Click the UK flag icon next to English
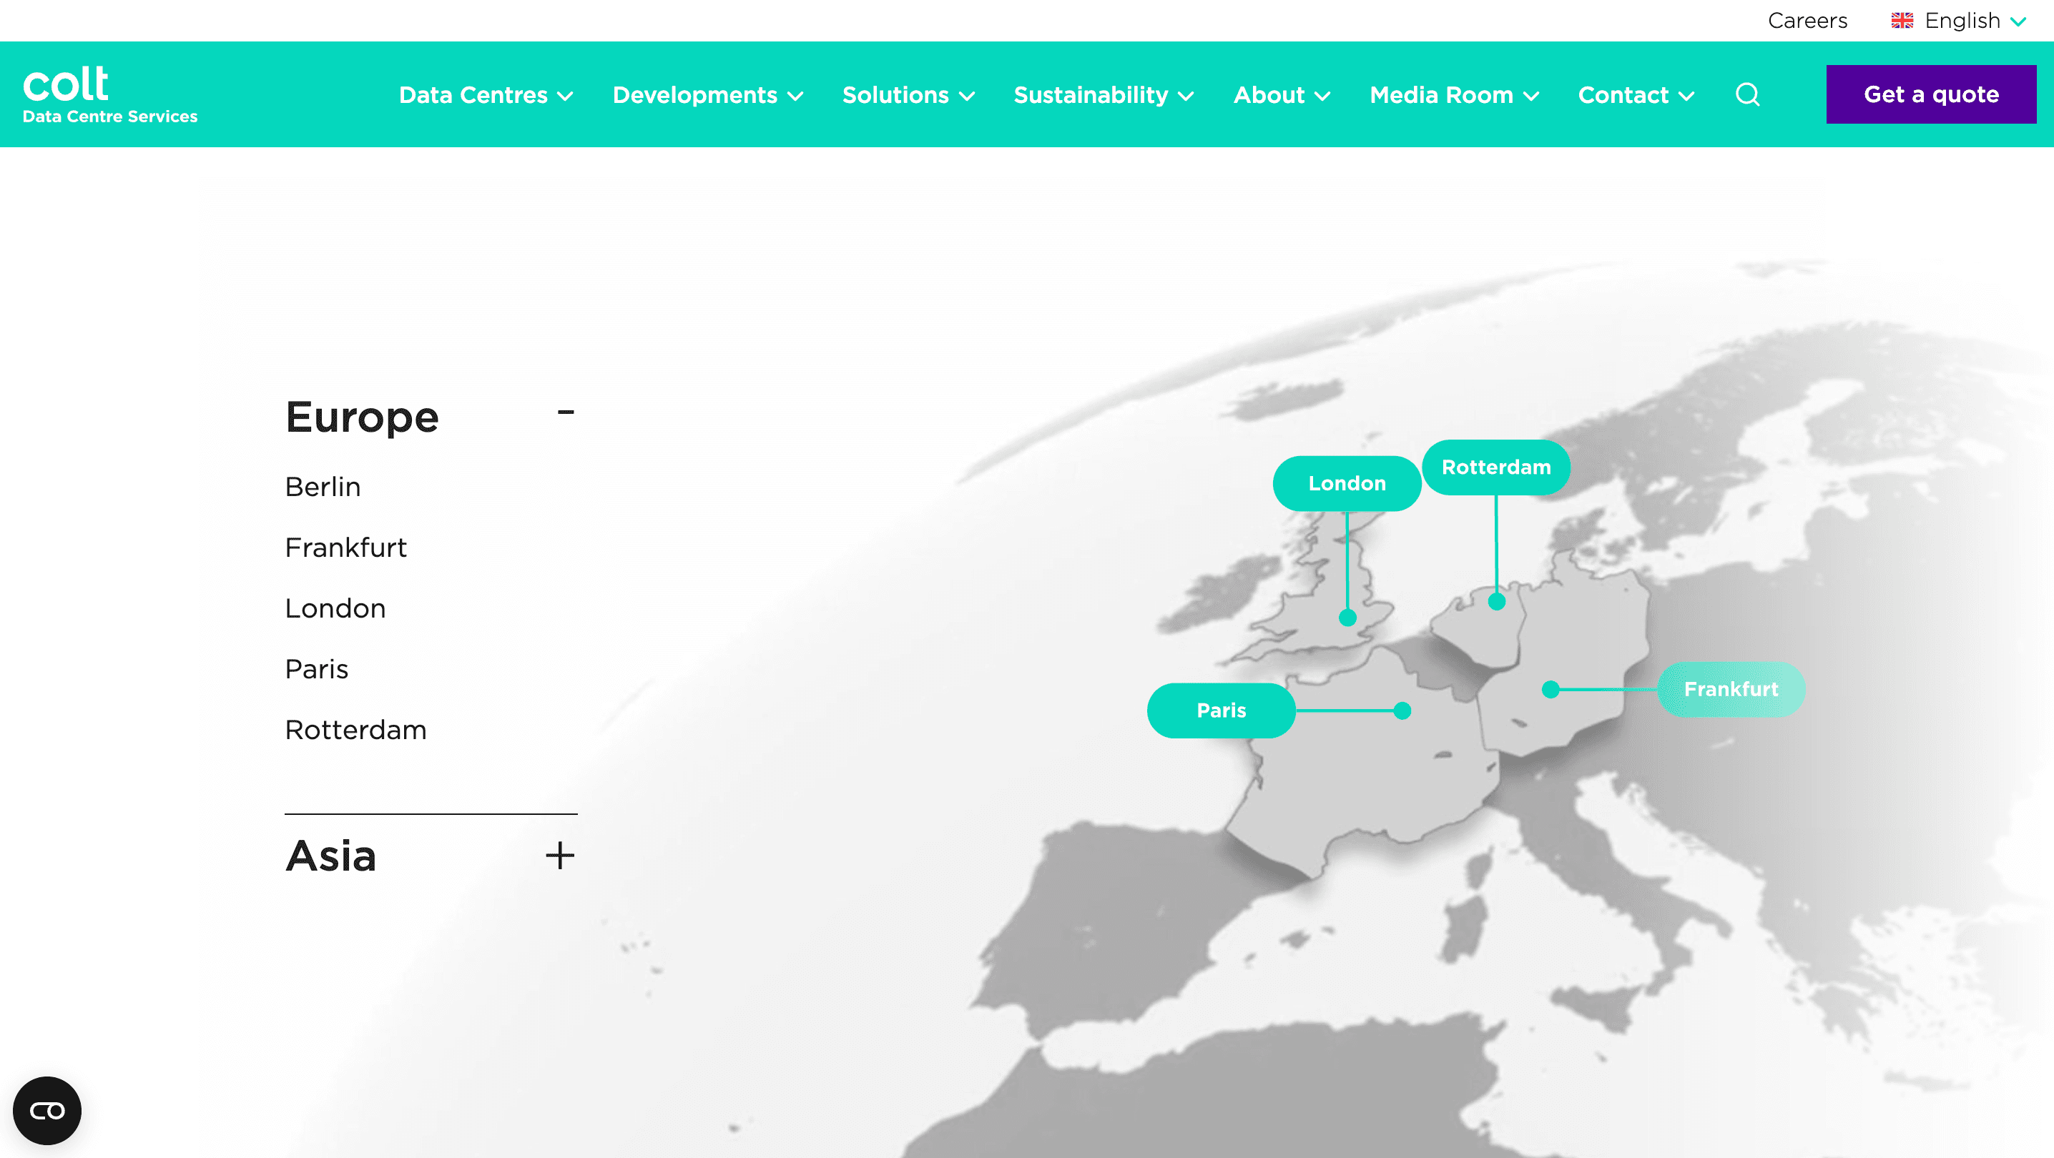2054x1158 pixels. (1902, 20)
